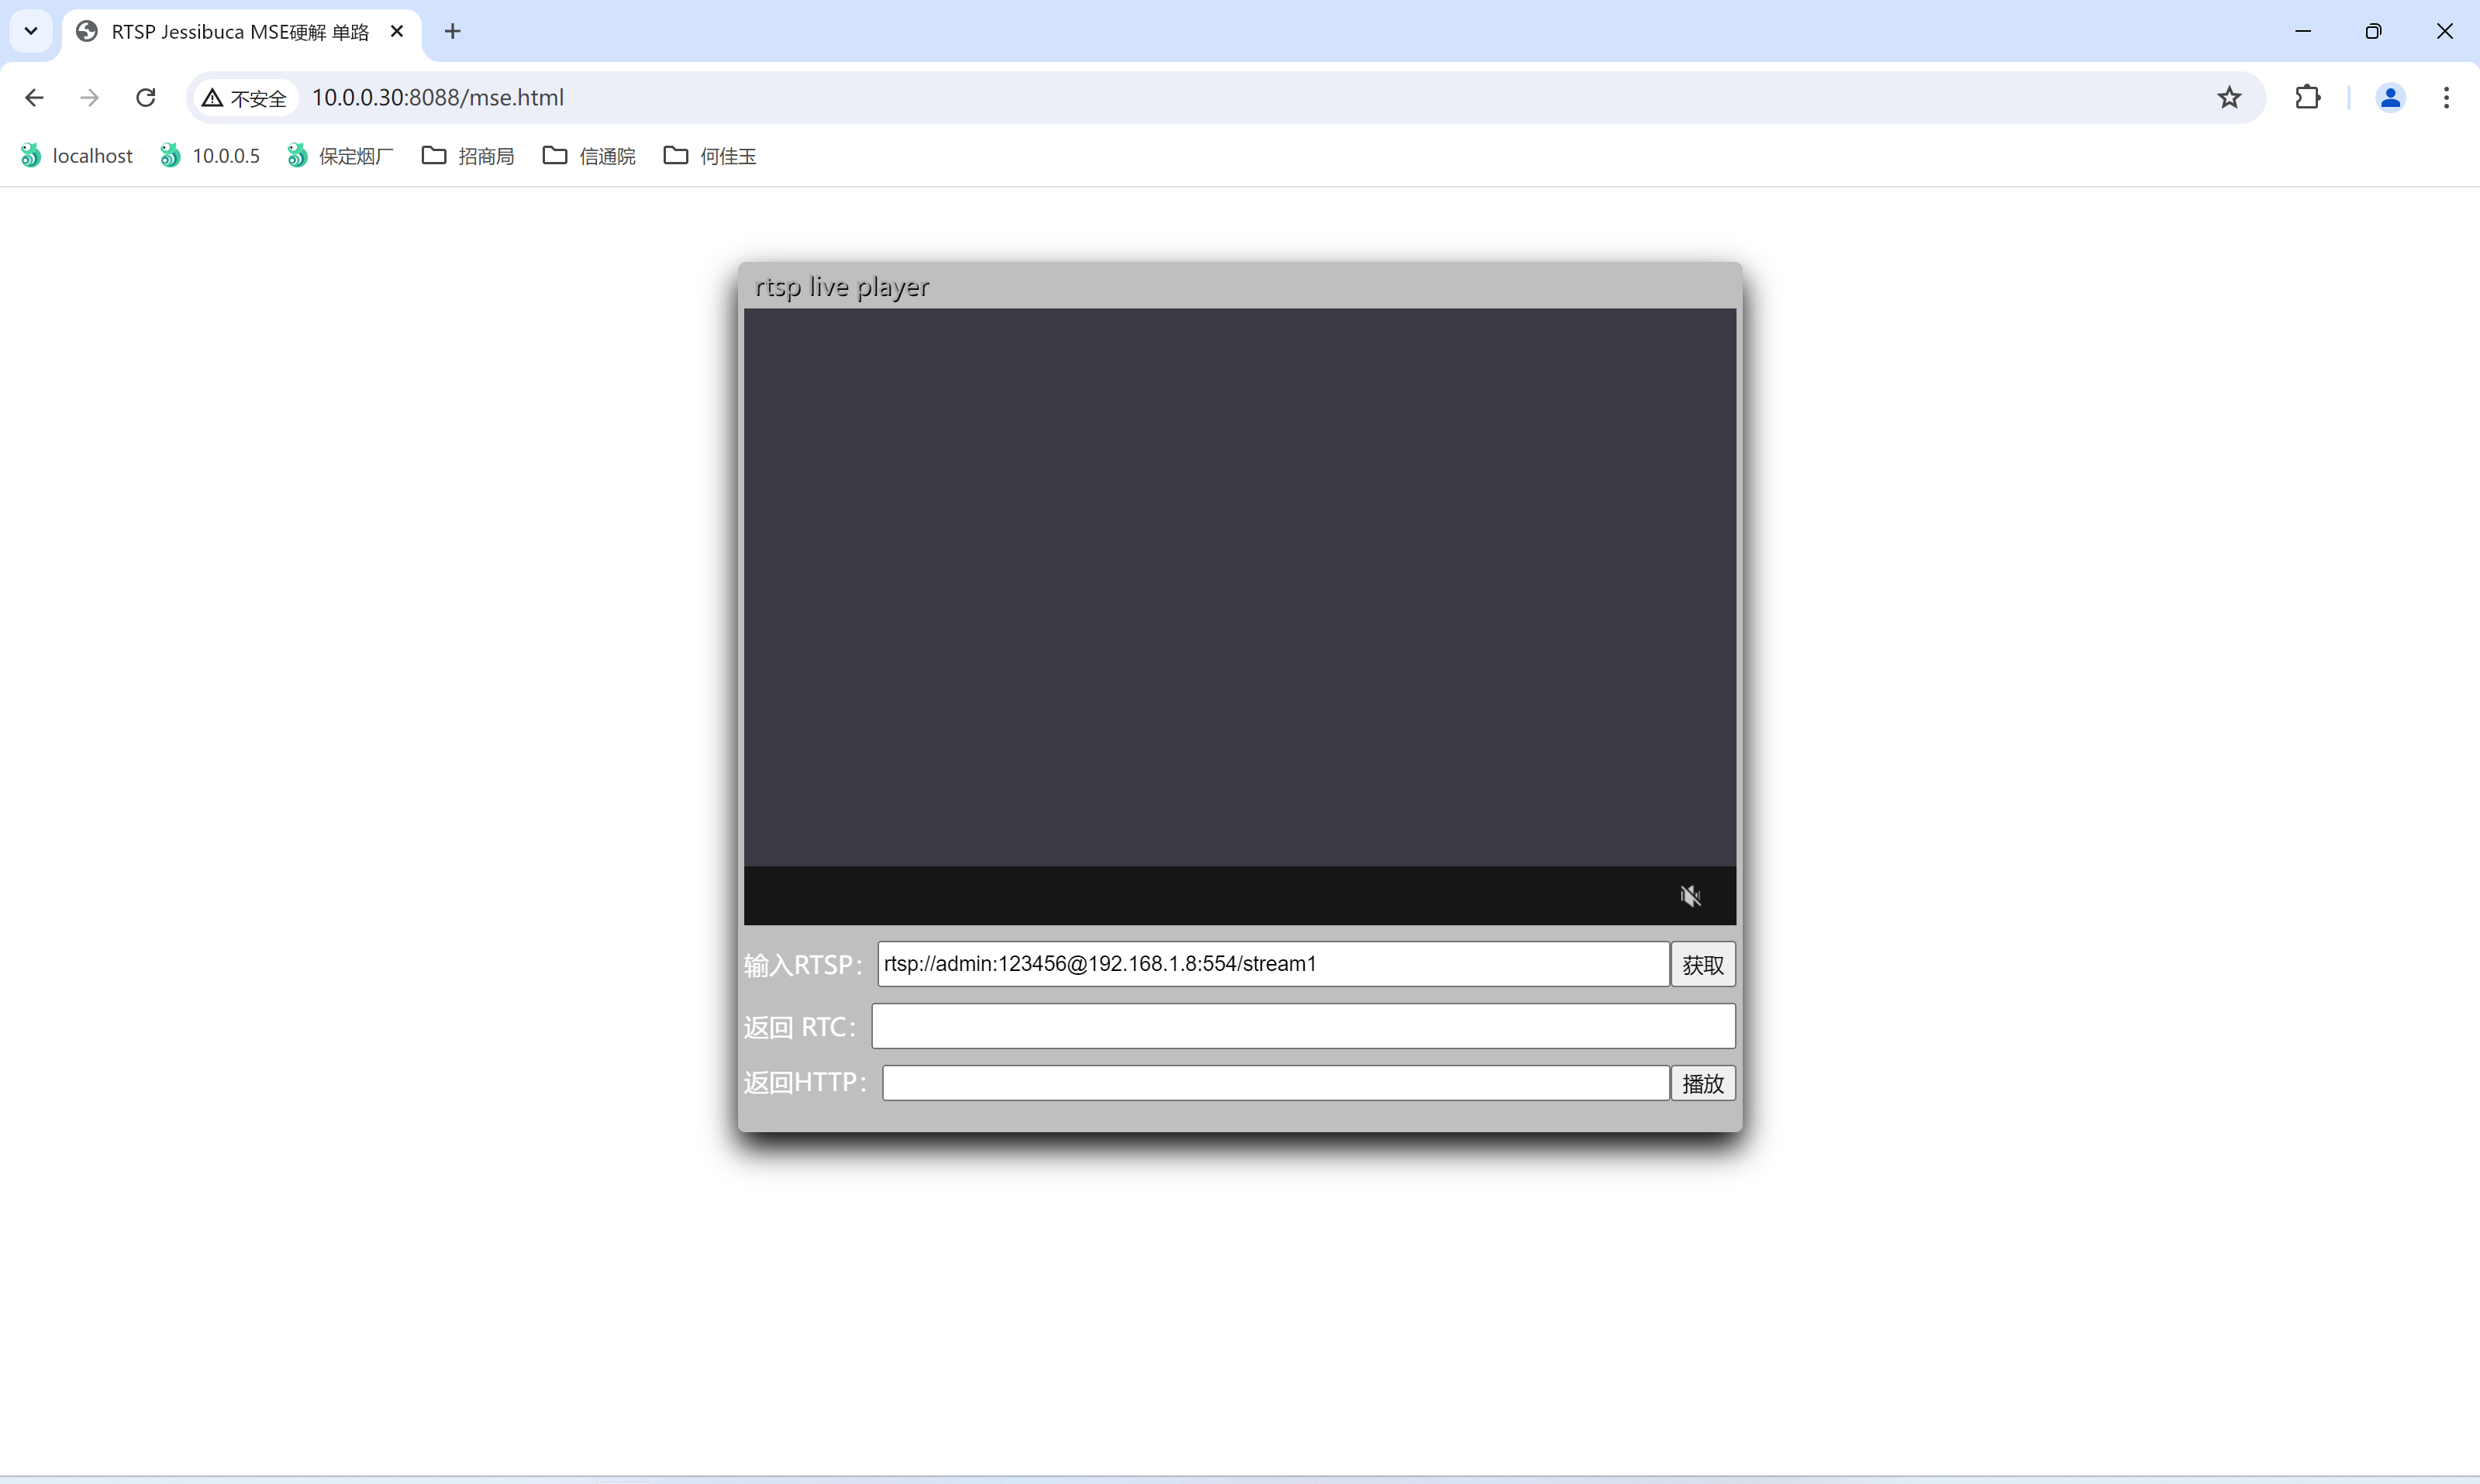Viewport: 2480px width, 1484px height.
Task: Reload the mse.html page
Action: [146, 97]
